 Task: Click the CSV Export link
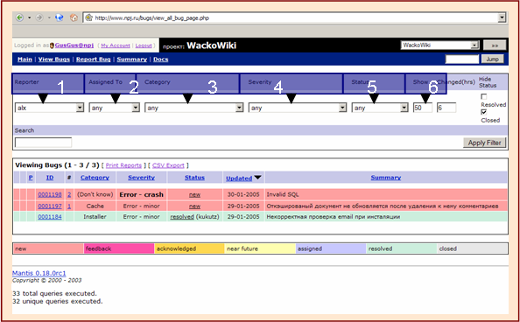click(x=168, y=165)
